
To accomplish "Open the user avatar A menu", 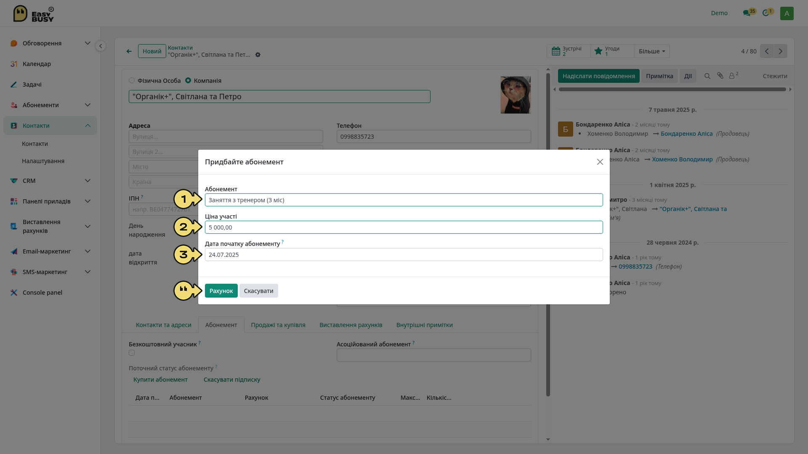I will (787, 13).
